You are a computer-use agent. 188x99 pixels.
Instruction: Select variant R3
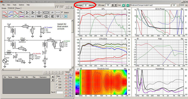pyautogui.click(x=70, y=81)
